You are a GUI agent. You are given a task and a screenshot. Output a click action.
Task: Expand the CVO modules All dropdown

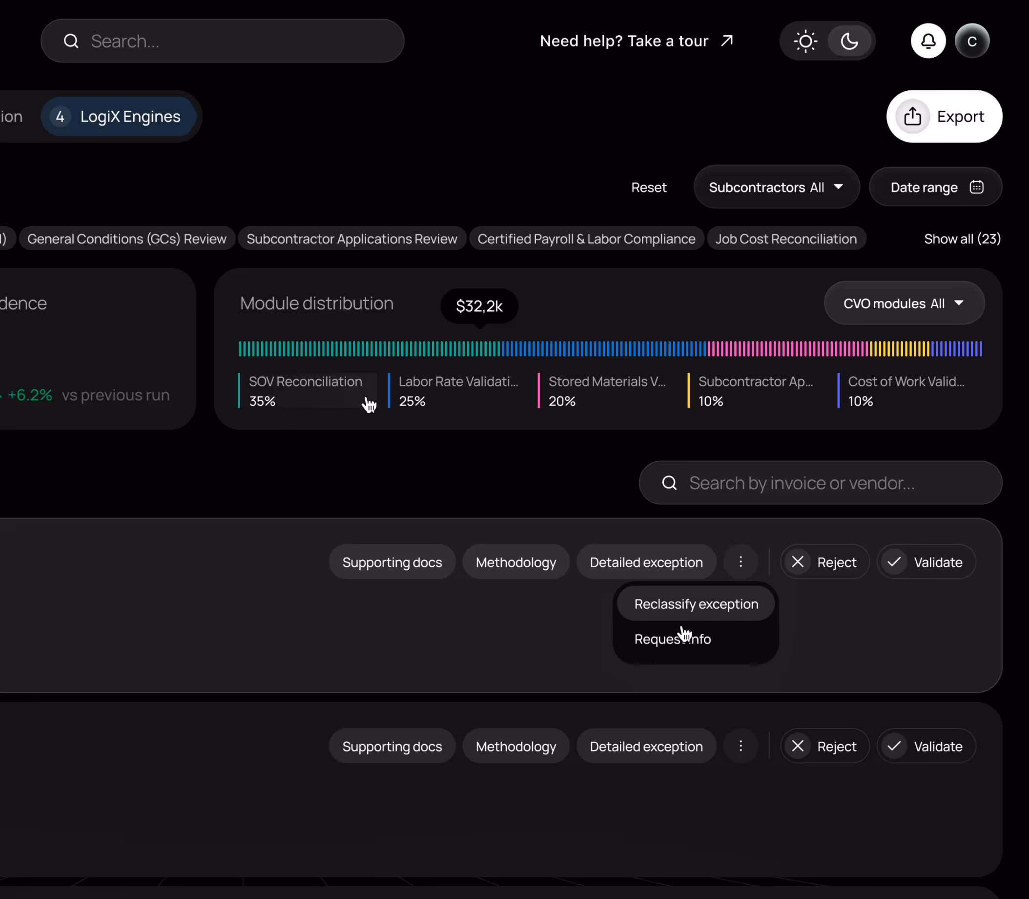point(904,303)
